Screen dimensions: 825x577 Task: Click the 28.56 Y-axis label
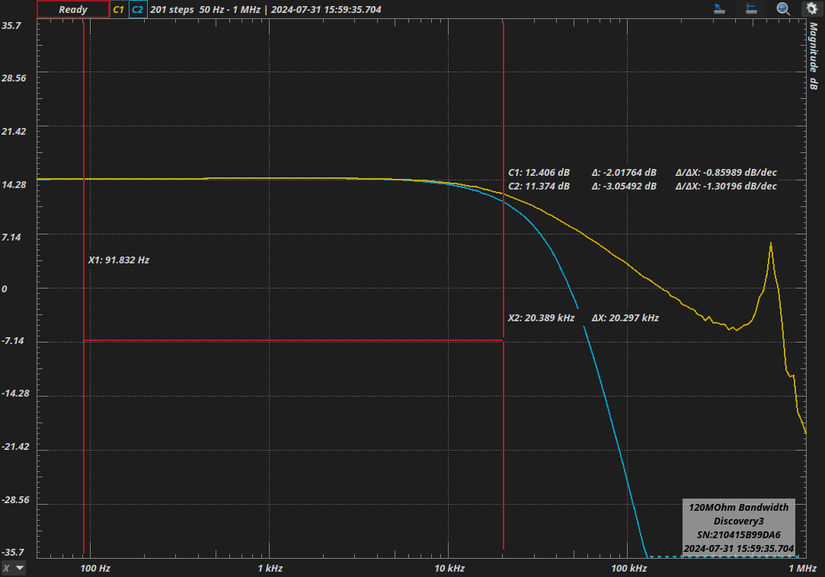pos(14,78)
